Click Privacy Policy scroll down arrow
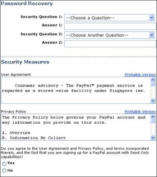 point(153,138)
